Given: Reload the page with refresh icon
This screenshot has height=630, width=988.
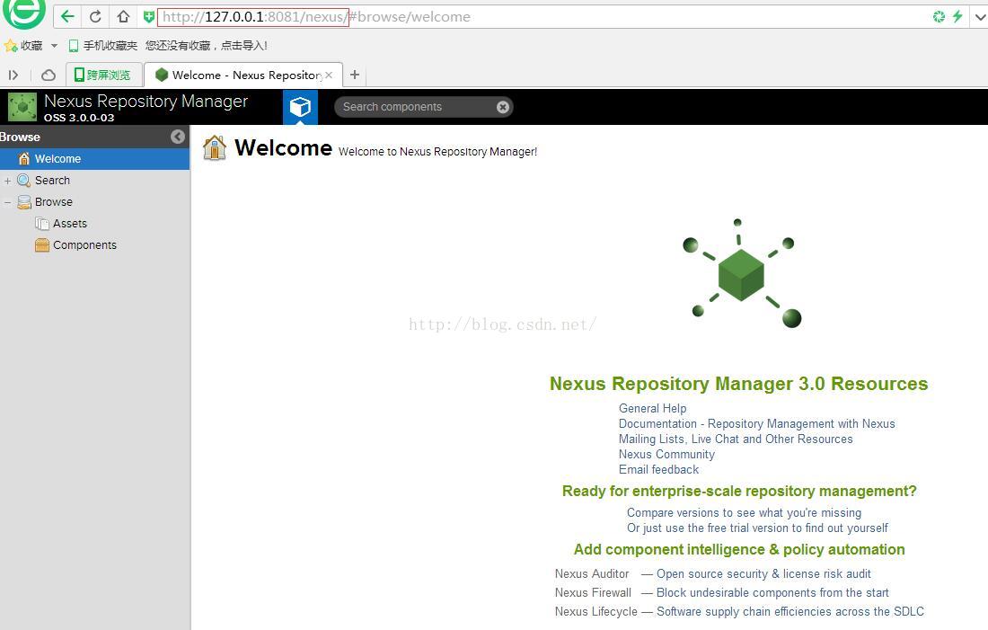Looking at the screenshot, I should [95, 17].
